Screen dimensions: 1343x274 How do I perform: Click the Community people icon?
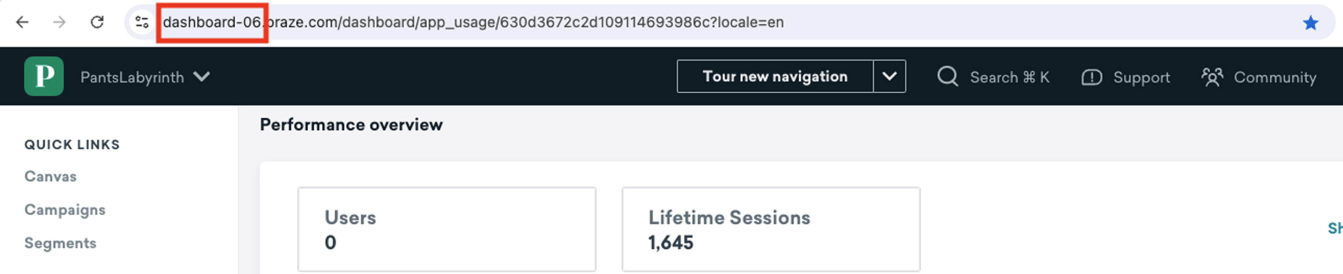[1212, 77]
